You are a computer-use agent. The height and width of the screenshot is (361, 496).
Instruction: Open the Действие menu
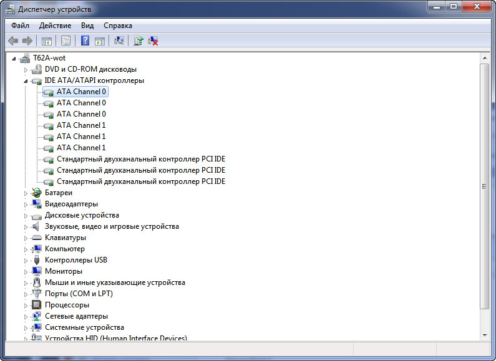(x=55, y=26)
